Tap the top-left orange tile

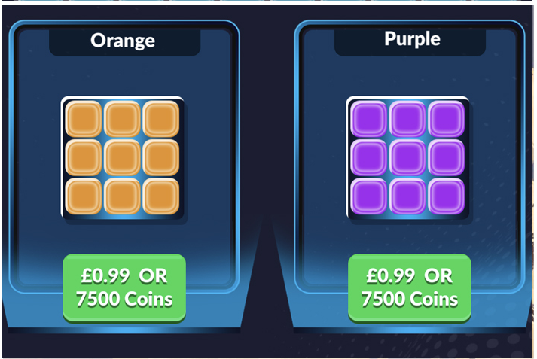pos(84,119)
